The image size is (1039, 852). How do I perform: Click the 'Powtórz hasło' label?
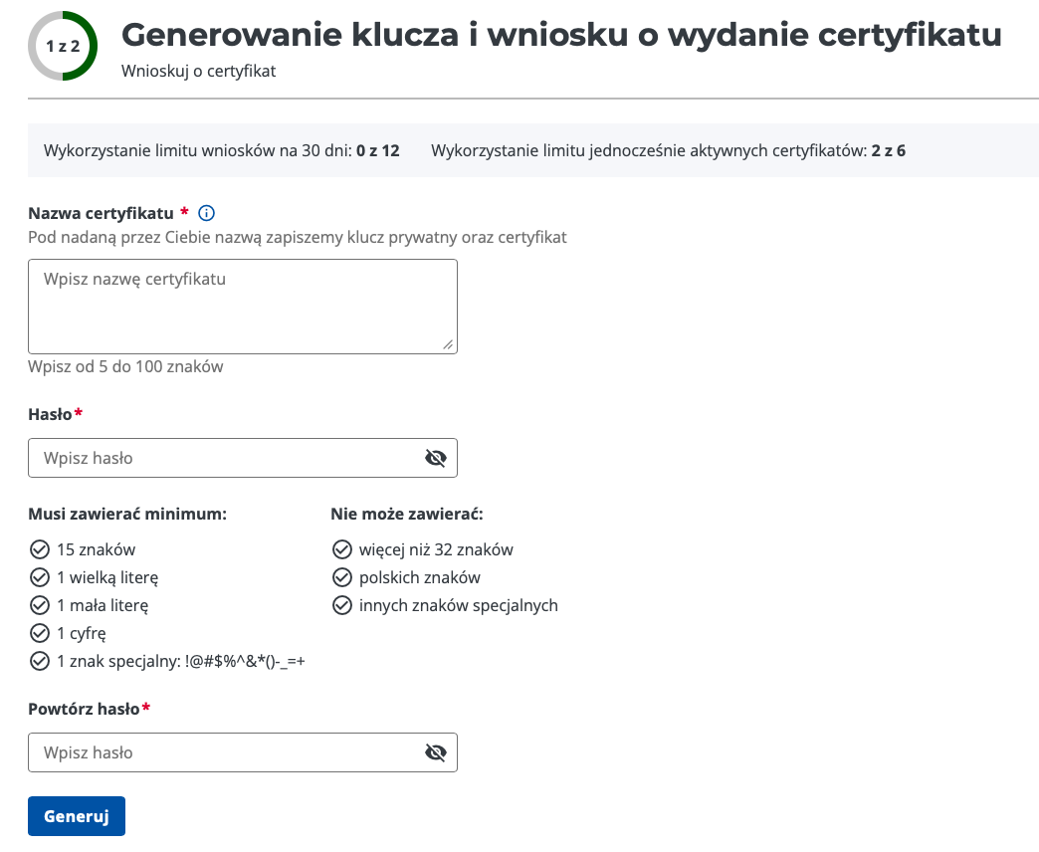click(84, 709)
